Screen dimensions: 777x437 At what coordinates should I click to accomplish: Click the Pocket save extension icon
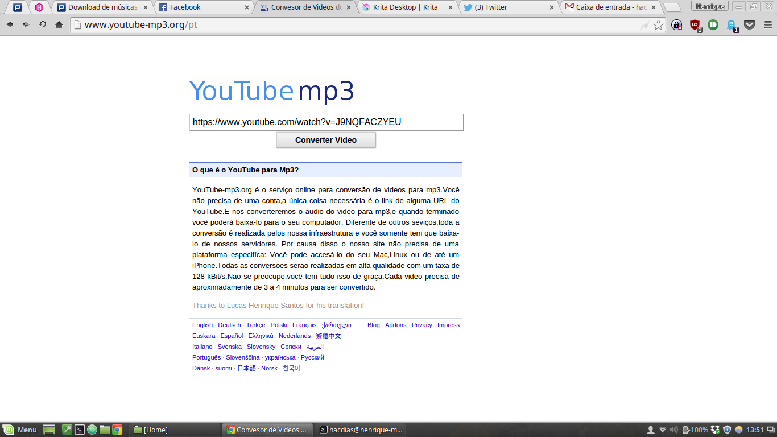tap(750, 24)
